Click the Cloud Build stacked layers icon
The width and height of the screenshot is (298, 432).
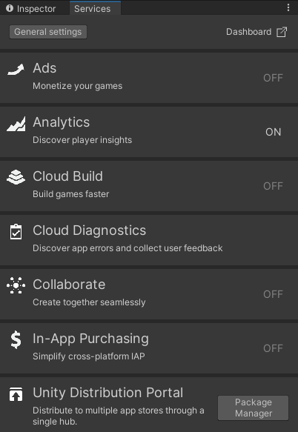16,177
